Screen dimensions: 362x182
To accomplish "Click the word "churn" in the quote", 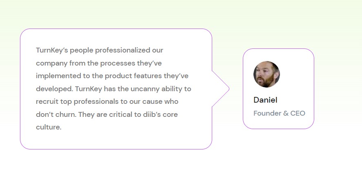I will click(x=66, y=114).
